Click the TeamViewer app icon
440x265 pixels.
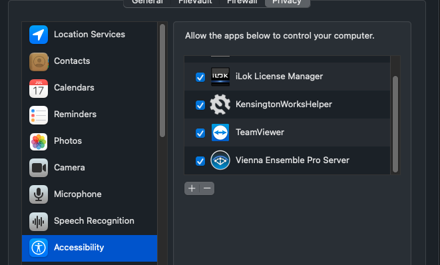(x=220, y=132)
